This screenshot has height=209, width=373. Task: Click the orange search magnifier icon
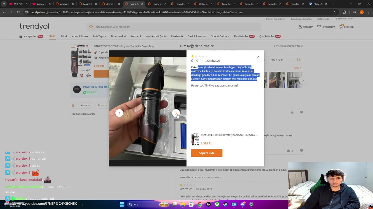91,27
